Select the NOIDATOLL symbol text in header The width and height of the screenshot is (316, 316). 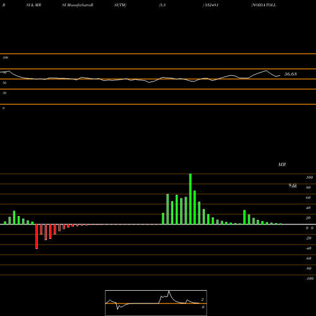[x=264, y=5]
